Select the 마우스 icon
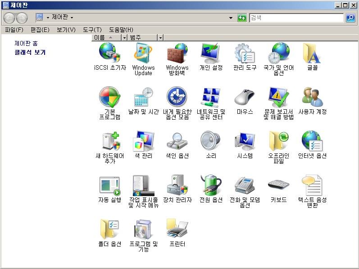Image resolution: width=359 pixels, height=269 pixels. [x=245, y=97]
